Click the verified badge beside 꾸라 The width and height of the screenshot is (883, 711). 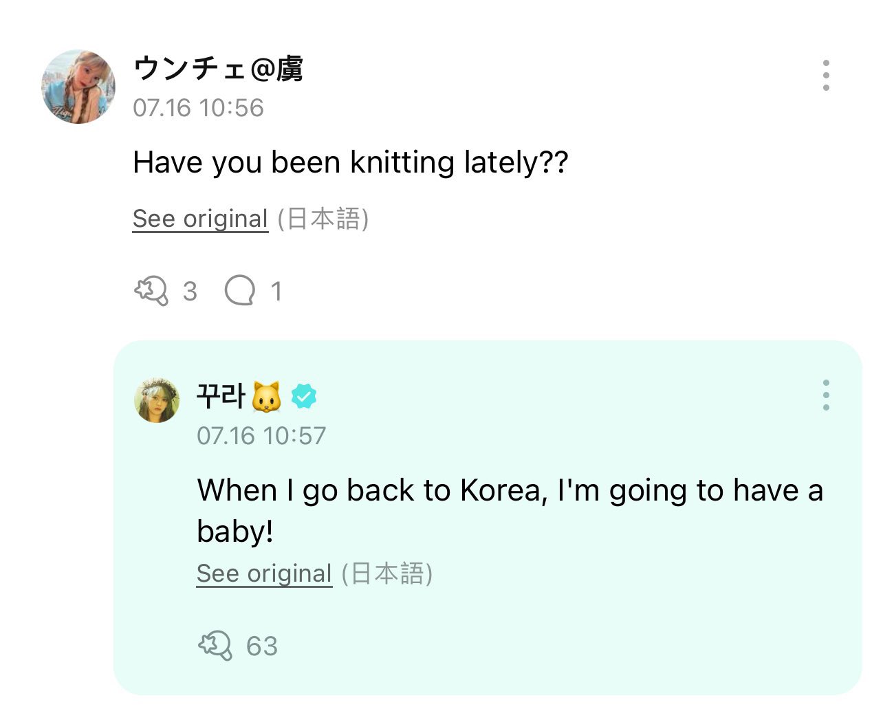[x=304, y=397]
